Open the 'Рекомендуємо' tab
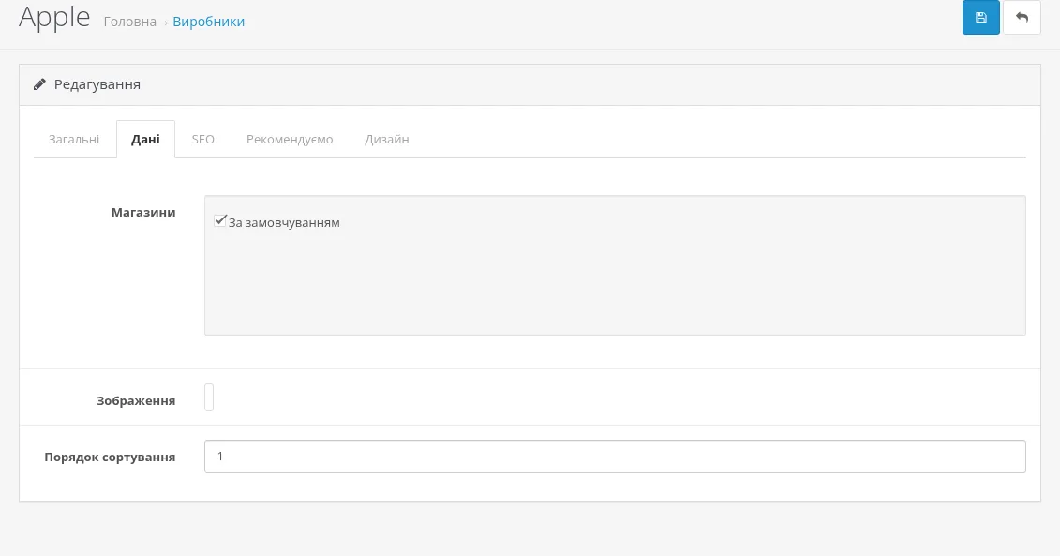 [290, 140]
